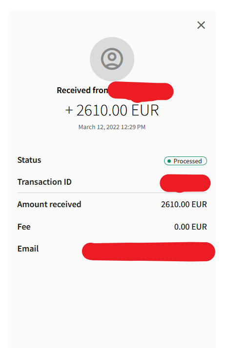The width and height of the screenshot is (229, 348).
Task: Click the Status label
Action: [x=29, y=160]
